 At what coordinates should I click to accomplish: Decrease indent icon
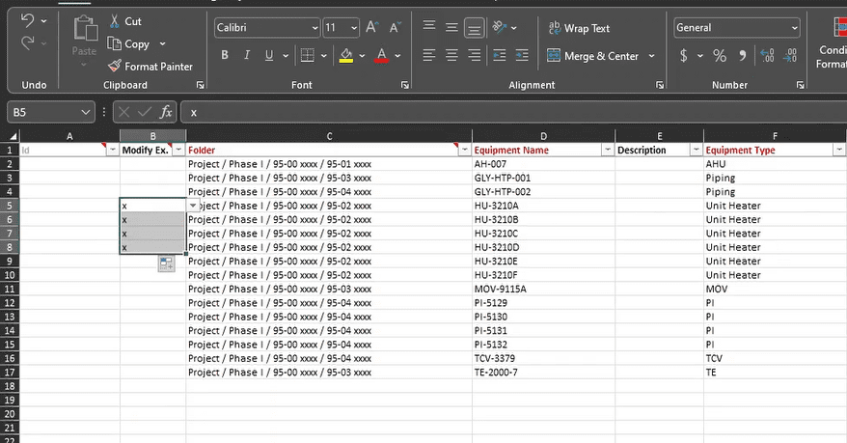(500, 55)
